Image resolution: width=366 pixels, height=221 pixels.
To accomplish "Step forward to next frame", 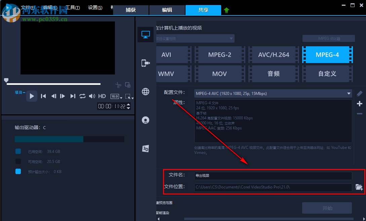I will [x=62, y=96].
